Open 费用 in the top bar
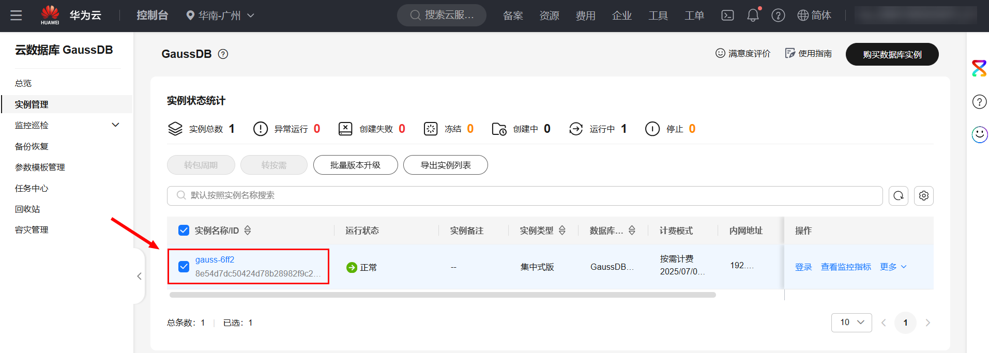The height and width of the screenshot is (353, 989). coord(585,16)
